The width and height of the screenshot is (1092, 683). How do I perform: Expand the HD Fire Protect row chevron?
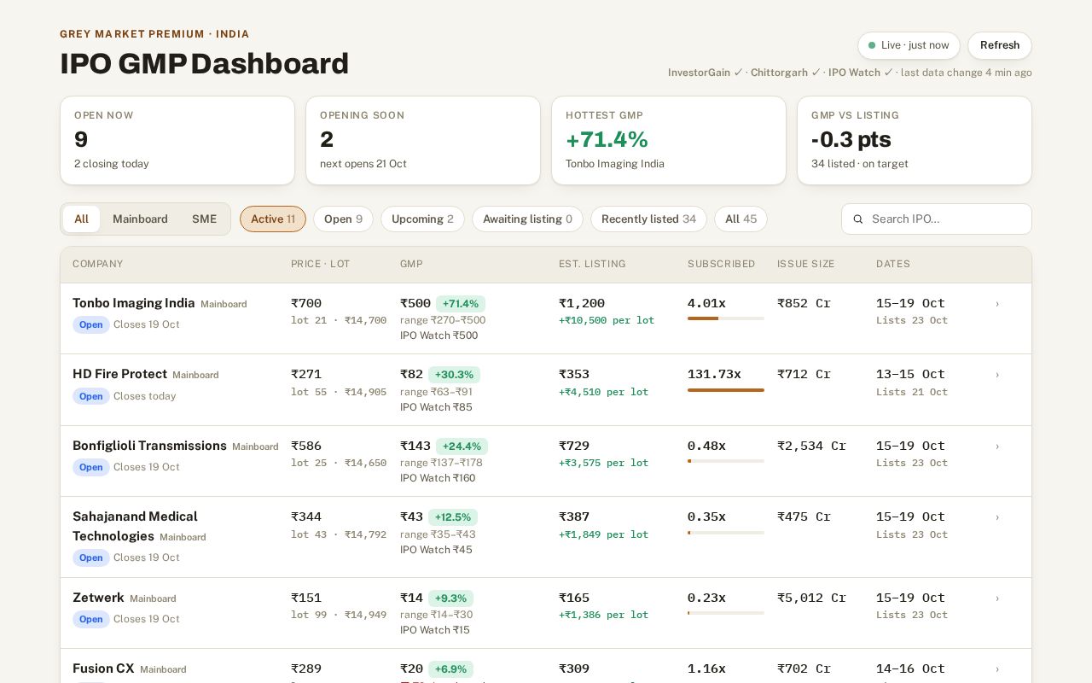point(997,375)
